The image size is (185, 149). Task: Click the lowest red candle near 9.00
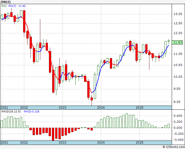92,99
